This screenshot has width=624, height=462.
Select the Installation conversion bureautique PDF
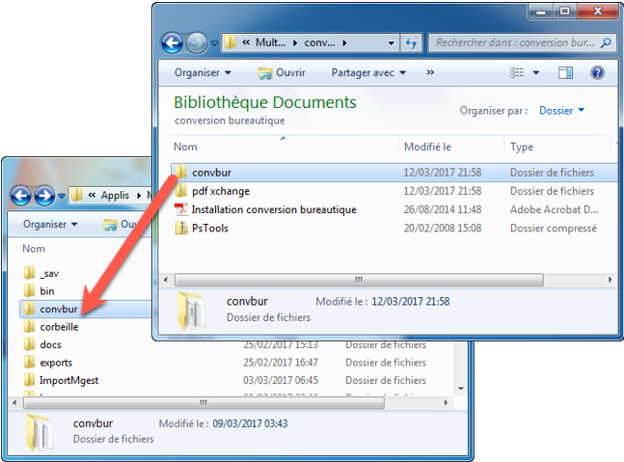tap(273, 209)
